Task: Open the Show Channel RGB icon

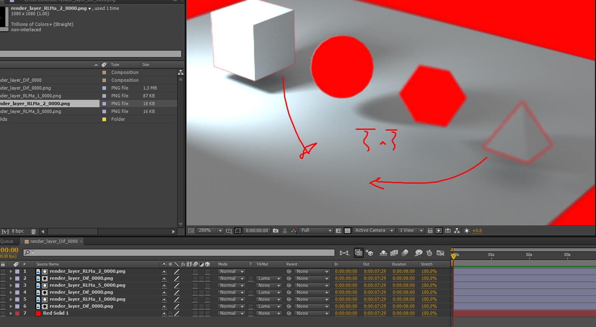Action: click(293, 231)
